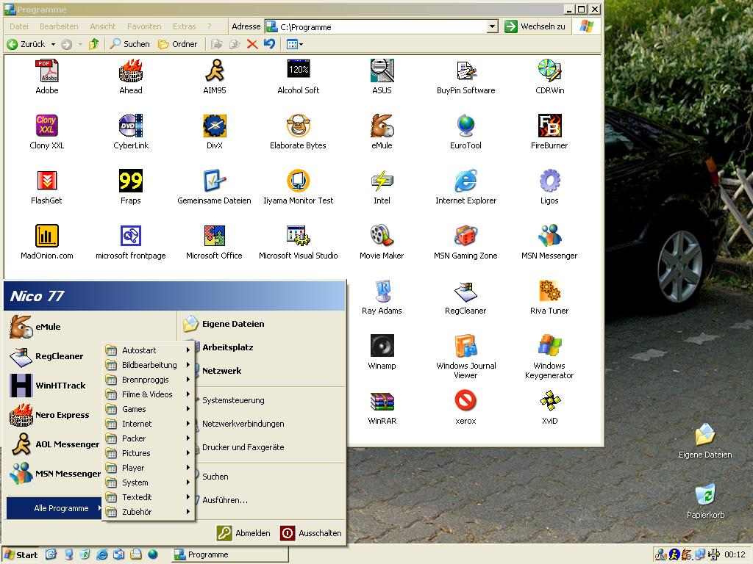753x564 pixels.
Task: Click the Suchen toolbar button
Action: coord(129,44)
